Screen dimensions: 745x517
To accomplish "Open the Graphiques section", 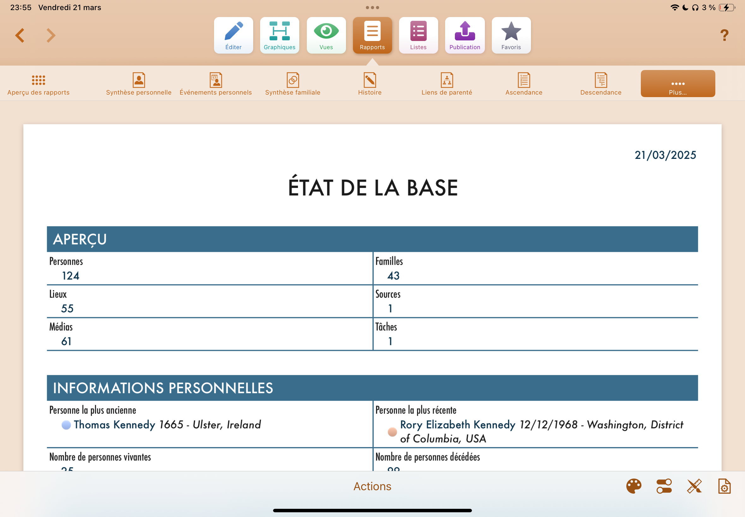I will click(280, 35).
